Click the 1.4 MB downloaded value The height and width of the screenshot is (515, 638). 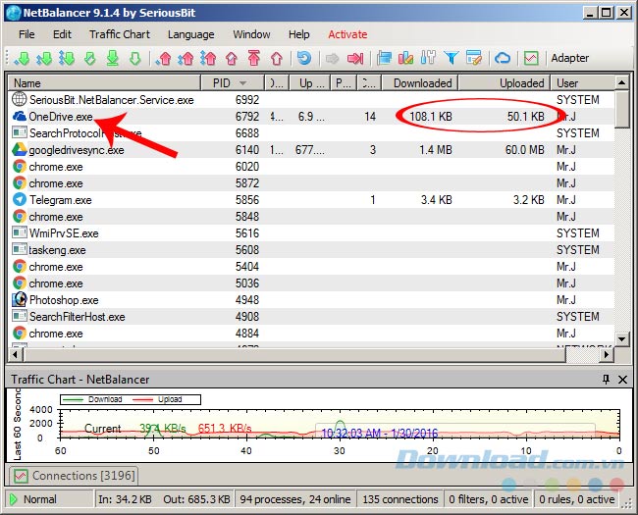tap(436, 150)
